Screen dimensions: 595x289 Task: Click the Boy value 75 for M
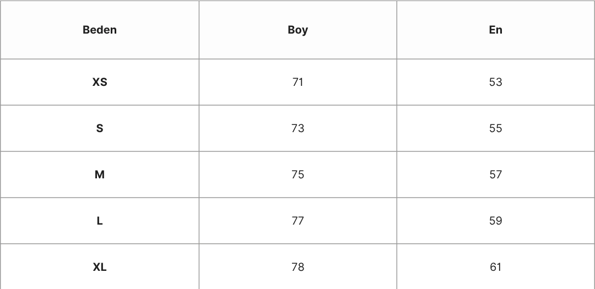(x=297, y=175)
